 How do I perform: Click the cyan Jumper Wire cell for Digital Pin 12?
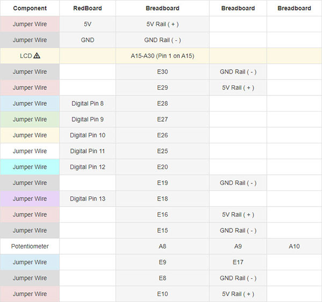(x=30, y=167)
